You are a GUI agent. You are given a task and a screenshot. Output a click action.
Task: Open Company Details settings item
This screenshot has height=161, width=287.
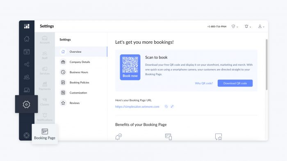(81, 62)
